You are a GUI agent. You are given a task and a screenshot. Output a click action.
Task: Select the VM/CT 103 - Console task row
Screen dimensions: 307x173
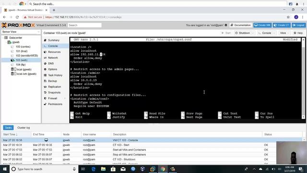pos(152,140)
